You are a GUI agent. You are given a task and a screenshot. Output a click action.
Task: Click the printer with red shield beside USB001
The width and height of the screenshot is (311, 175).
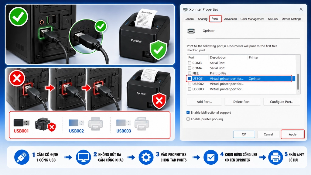click(46, 124)
